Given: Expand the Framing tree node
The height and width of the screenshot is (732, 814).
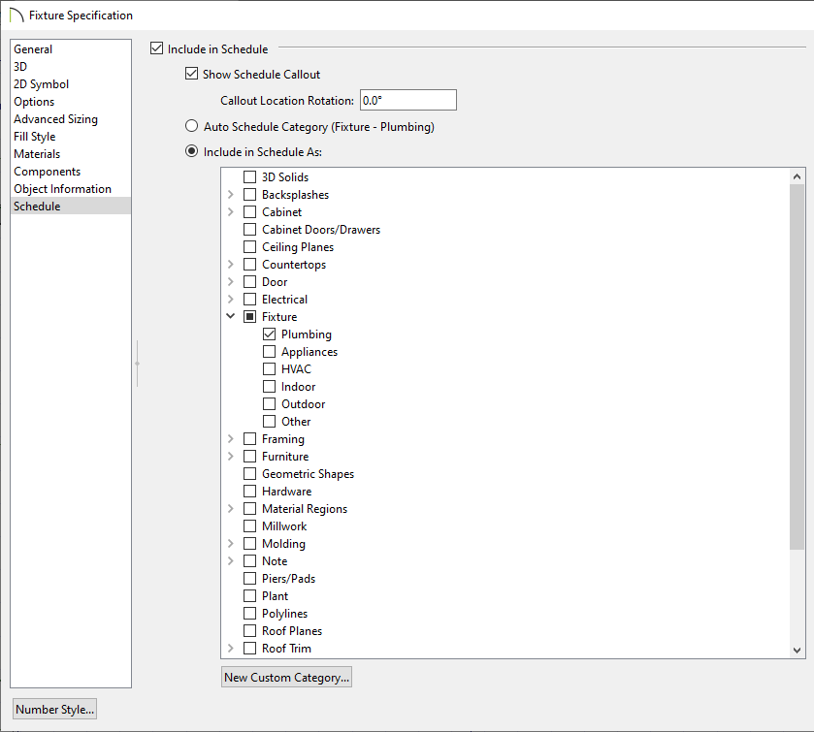Looking at the screenshot, I should (x=231, y=439).
